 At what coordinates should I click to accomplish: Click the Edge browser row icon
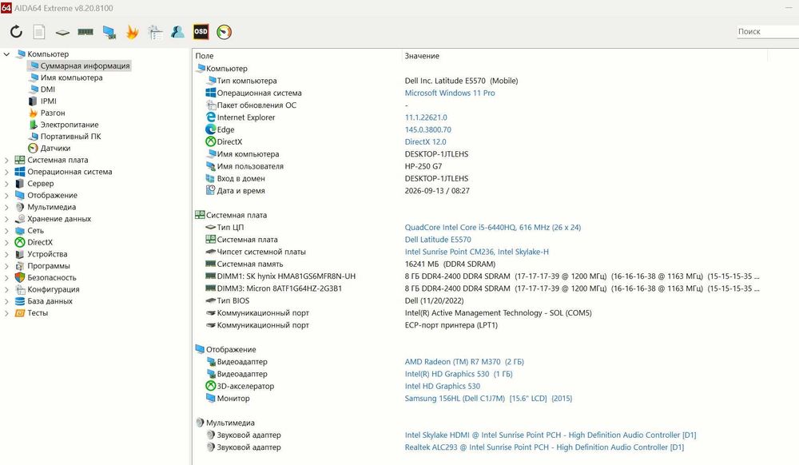pyautogui.click(x=210, y=129)
